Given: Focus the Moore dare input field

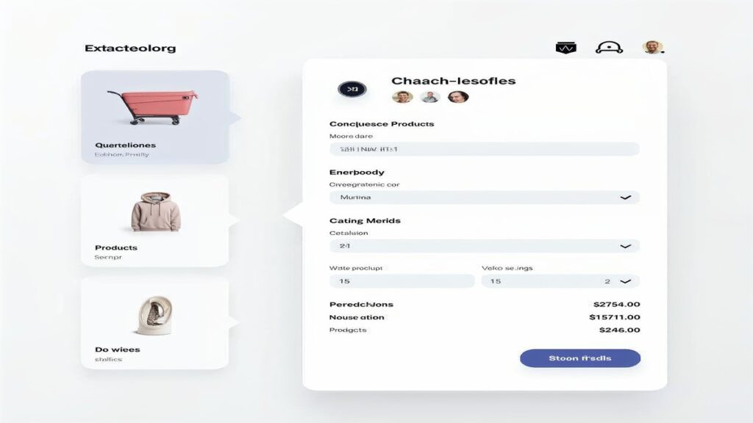Looking at the screenshot, I should (484, 149).
